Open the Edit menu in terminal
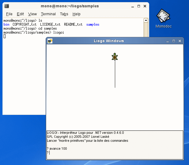189x165 pixels. [20, 14]
